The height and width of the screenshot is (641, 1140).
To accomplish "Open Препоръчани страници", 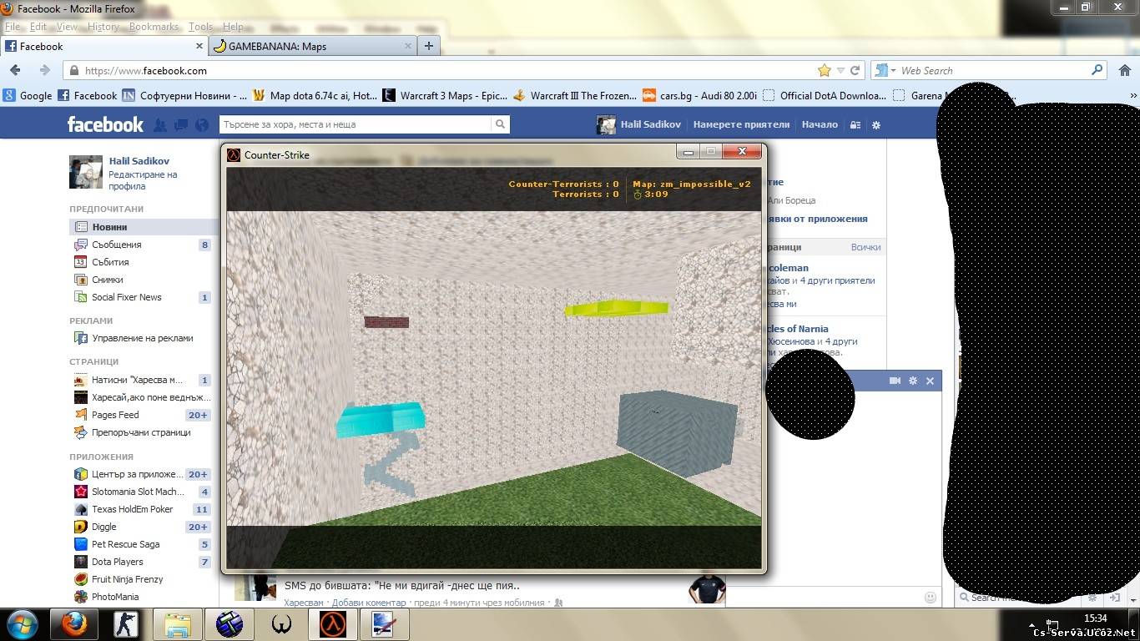I will [141, 432].
